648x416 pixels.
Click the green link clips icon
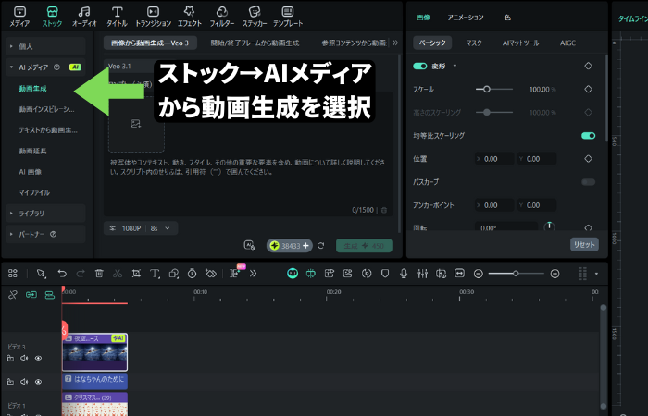(x=31, y=295)
